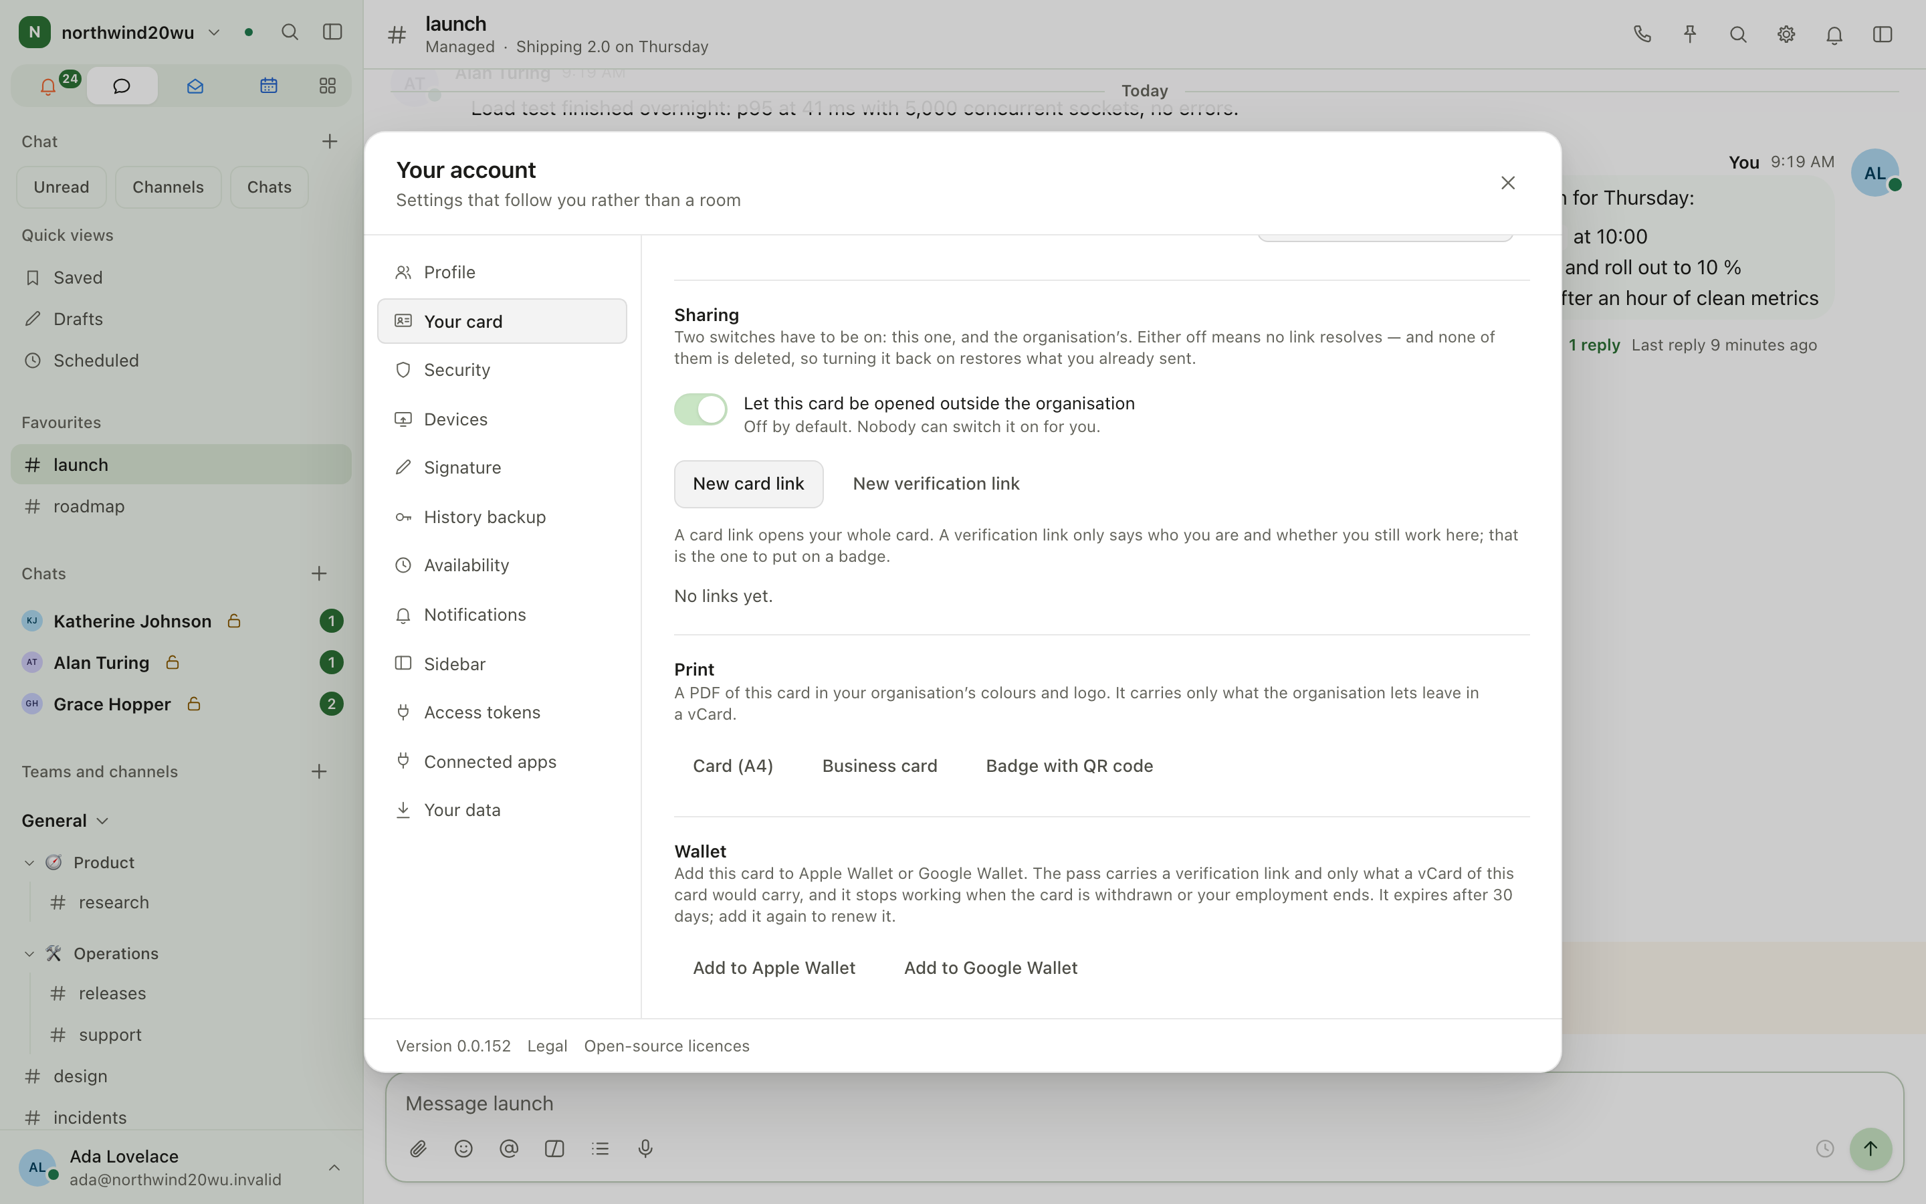Filter chat list by Unread
Image resolution: width=1926 pixels, height=1204 pixels.
click(62, 187)
